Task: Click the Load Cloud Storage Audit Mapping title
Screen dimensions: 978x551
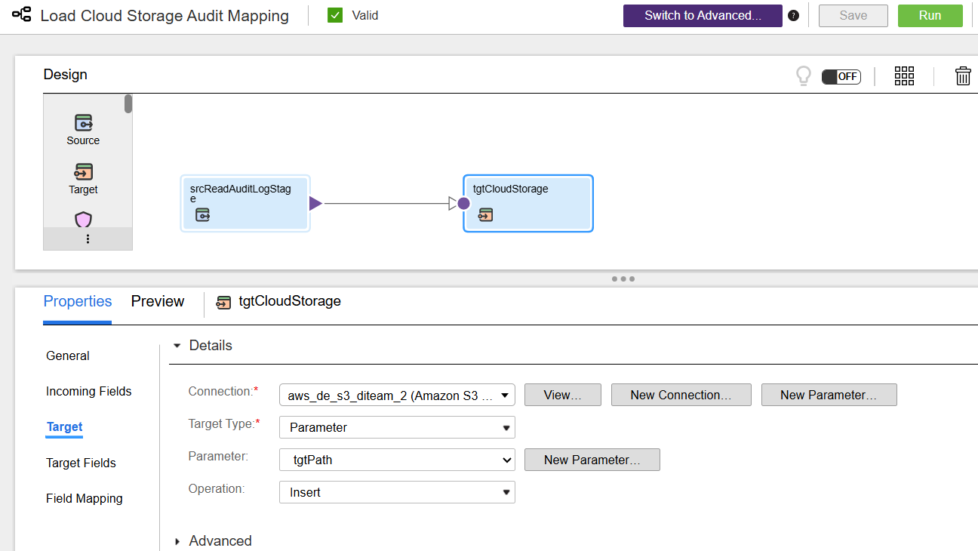Action: pyautogui.click(x=165, y=16)
